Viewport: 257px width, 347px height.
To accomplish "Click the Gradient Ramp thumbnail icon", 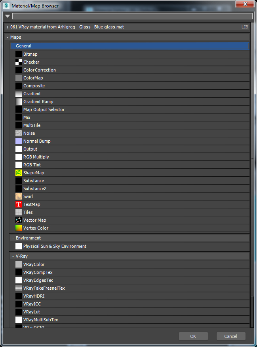I will [x=19, y=102].
